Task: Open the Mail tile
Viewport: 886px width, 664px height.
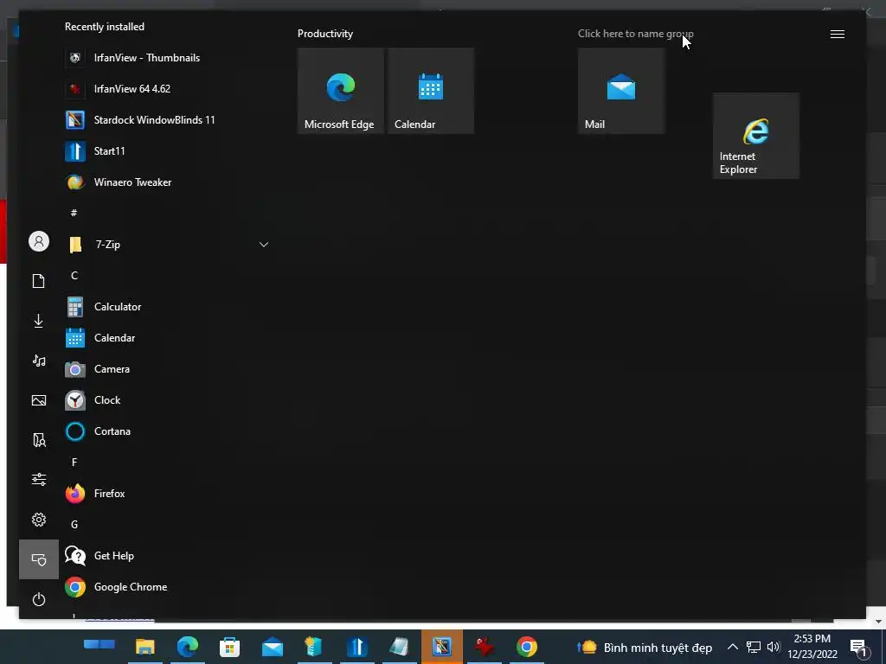Action: pos(620,91)
